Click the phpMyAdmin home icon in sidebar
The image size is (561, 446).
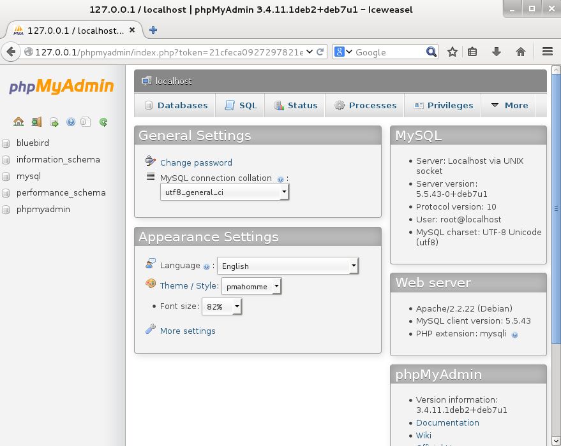click(19, 122)
